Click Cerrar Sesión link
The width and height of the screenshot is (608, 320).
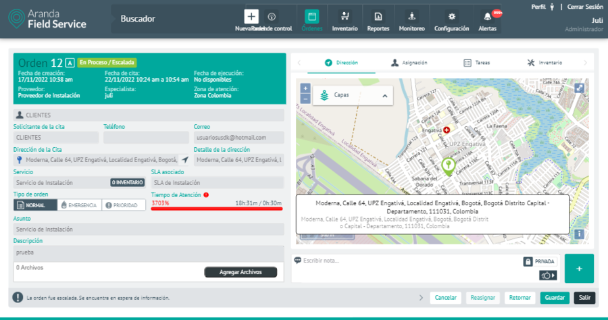pyautogui.click(x=585, y=7)
